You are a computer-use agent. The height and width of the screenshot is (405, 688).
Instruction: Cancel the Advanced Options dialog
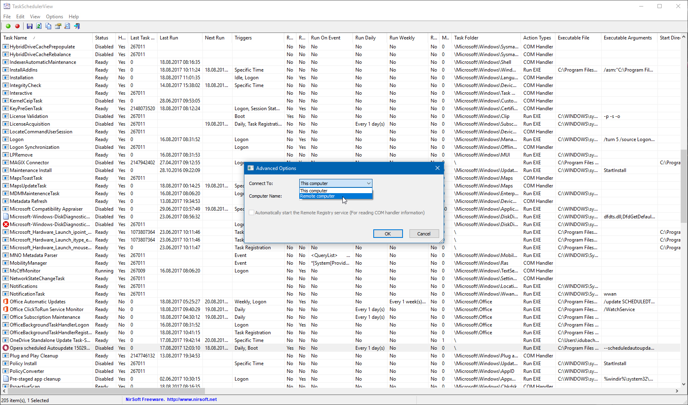click(x=424, y=234)
